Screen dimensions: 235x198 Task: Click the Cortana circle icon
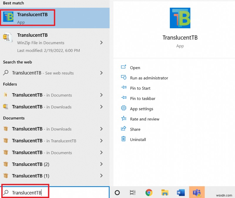pyautogui.click(x=117, y=192)
